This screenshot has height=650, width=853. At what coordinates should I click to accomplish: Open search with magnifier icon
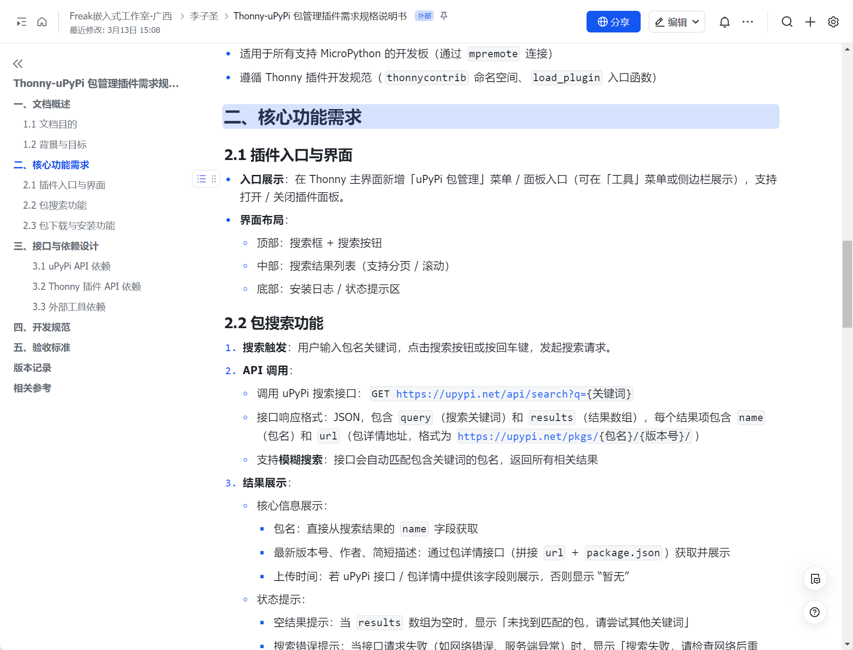click(787, 22)
